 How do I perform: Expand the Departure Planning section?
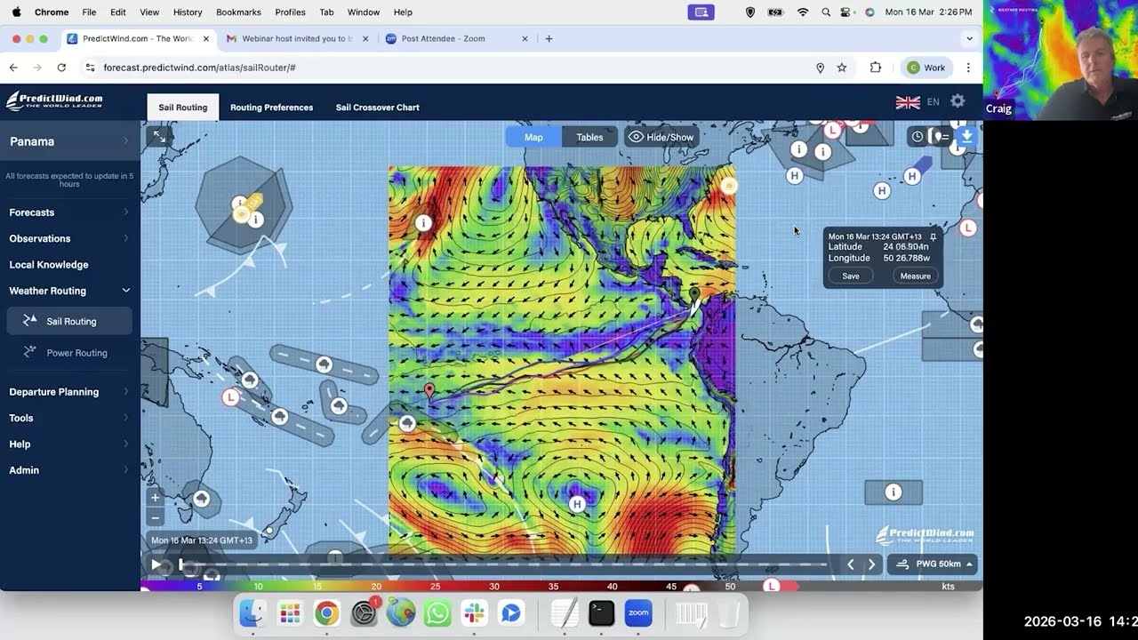coord(69,392)
